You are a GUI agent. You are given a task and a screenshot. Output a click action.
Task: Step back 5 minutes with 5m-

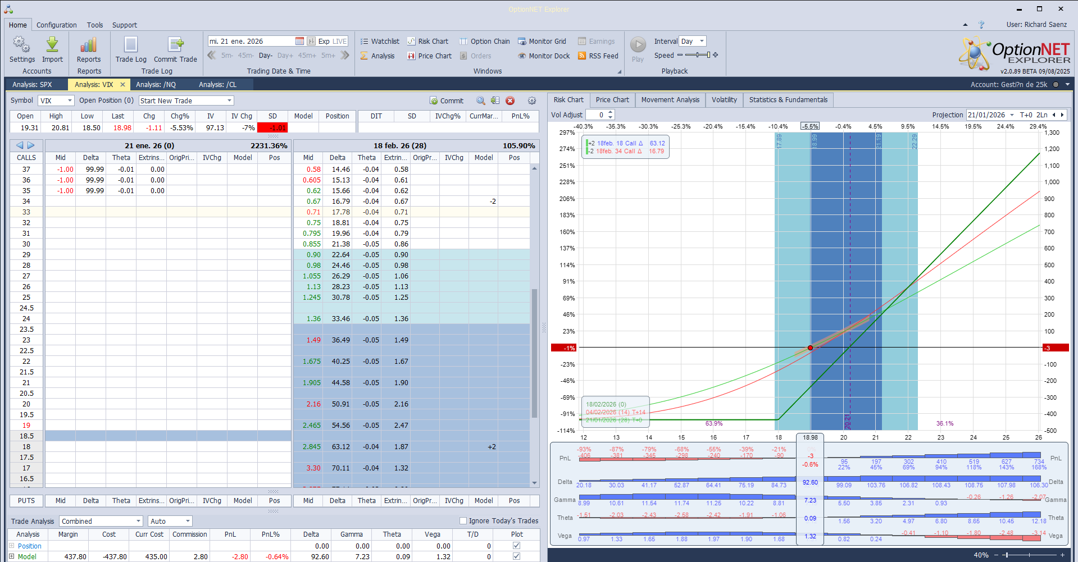[x=227, y=56]
